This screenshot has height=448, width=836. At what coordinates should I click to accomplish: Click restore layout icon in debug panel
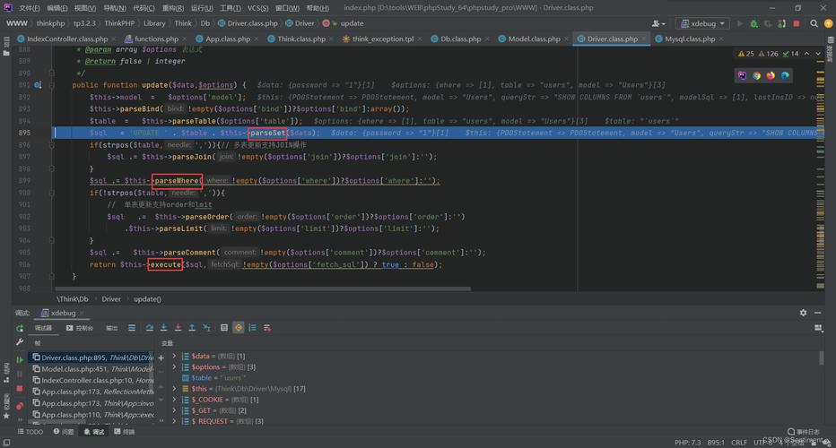[818, 328]
